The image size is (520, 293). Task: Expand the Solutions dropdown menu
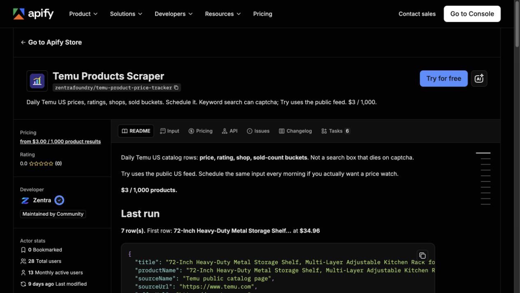[126, 14]
